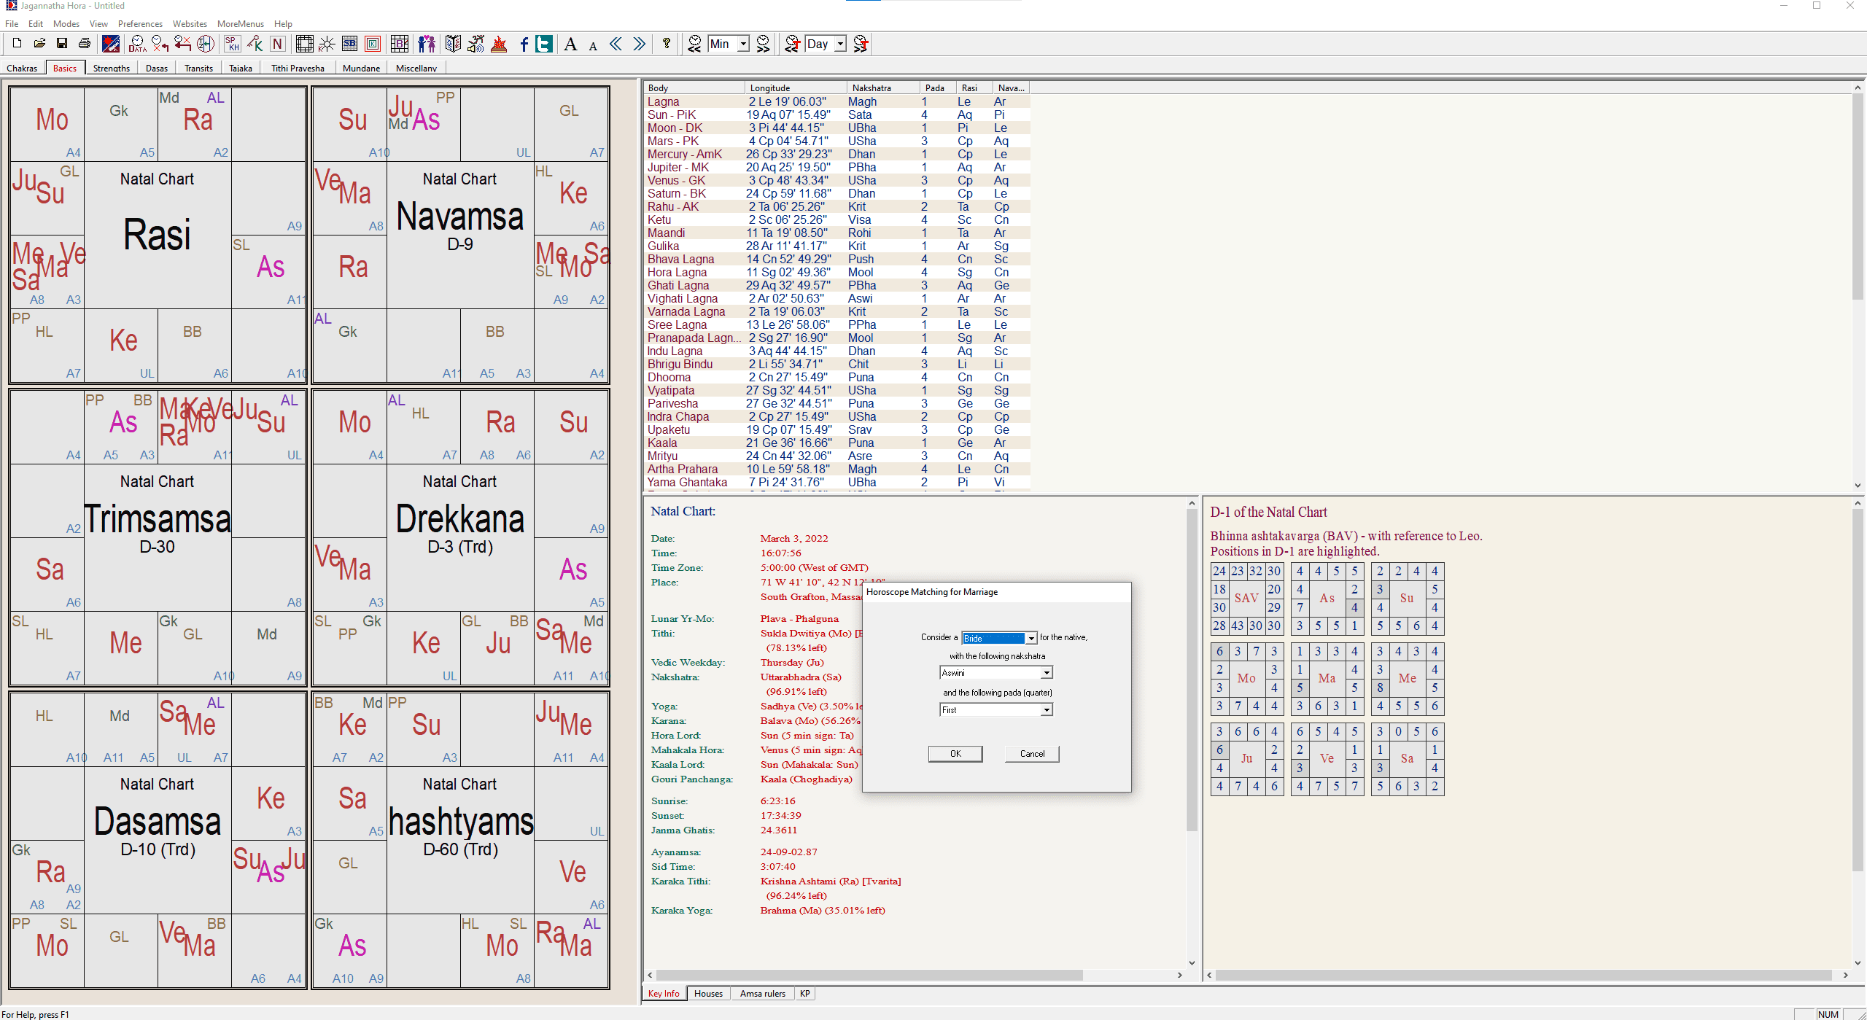
Task: Click the Twitter icon in toolbar
Action: [544, 44]
